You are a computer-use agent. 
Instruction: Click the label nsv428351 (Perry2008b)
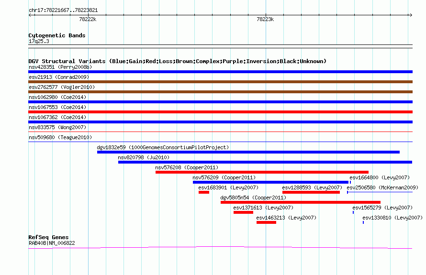[60, 67]
